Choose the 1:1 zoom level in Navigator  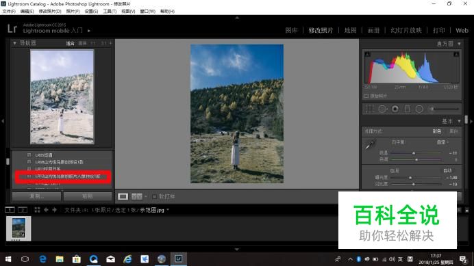92,43
